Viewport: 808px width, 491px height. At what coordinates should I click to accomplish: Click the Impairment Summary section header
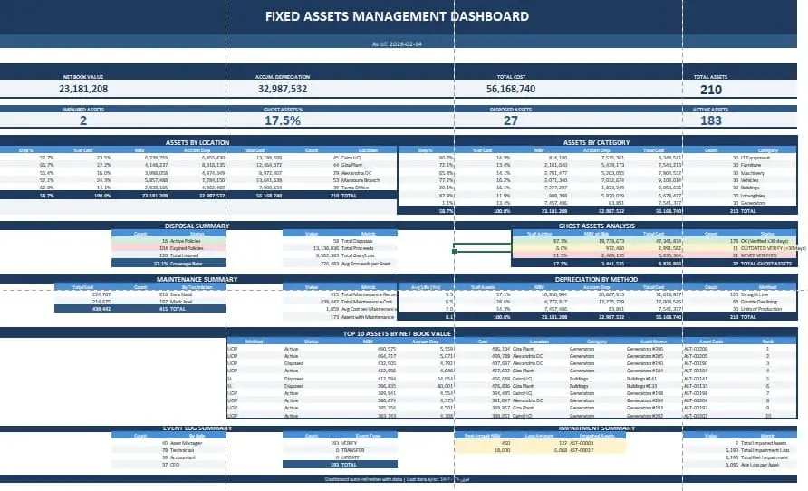[x=596, y=428]
